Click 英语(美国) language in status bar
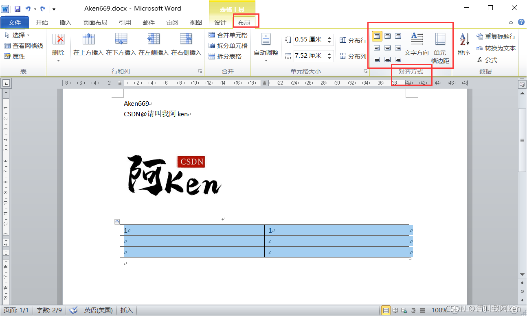Viewport: 527px width, 316px height. click(x=98, y=310)
